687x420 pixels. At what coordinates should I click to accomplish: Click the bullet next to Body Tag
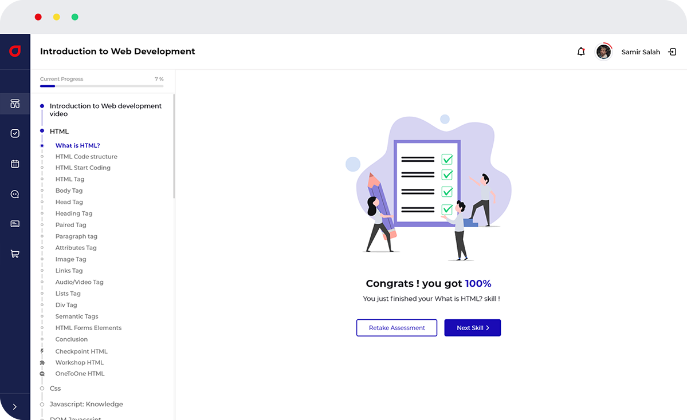[42, 191]
